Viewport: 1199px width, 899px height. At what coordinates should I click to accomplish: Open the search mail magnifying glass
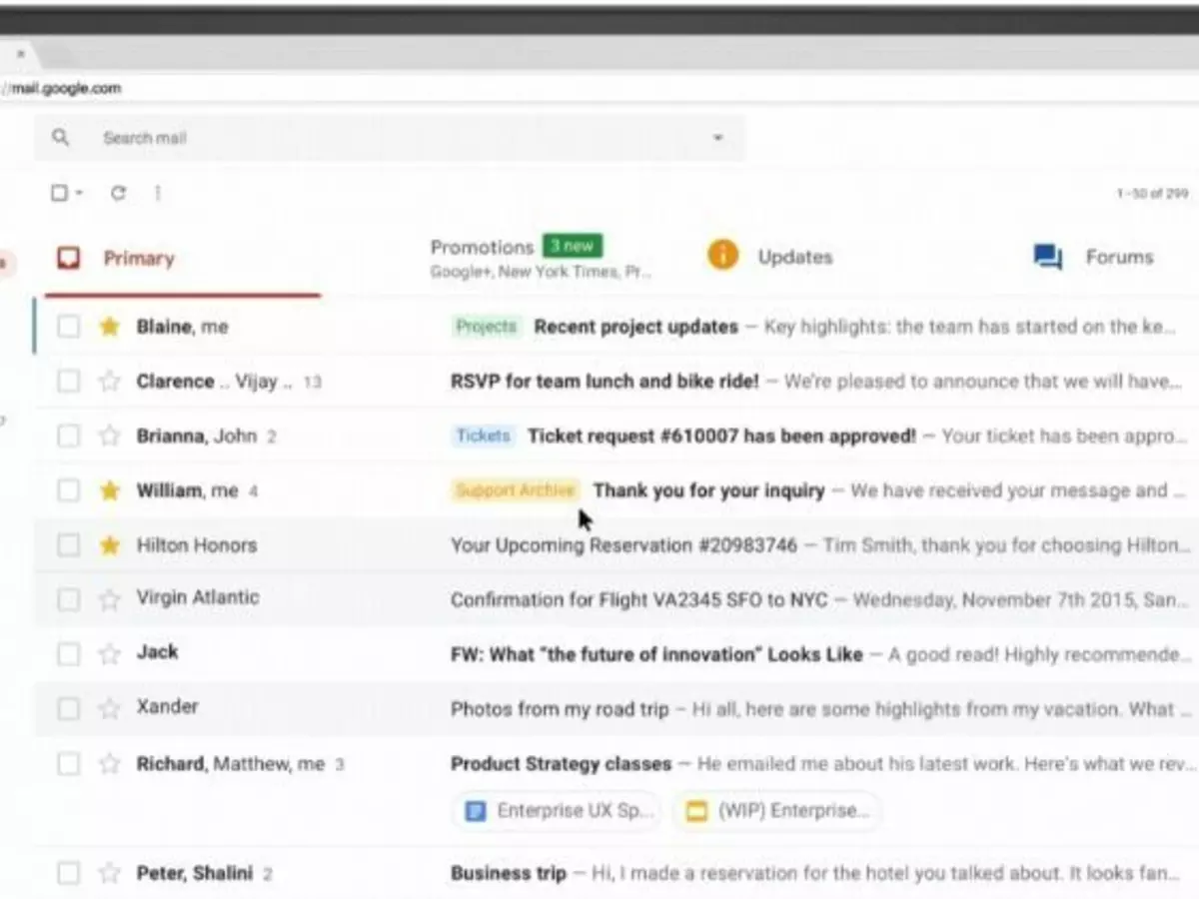[61, 137]
